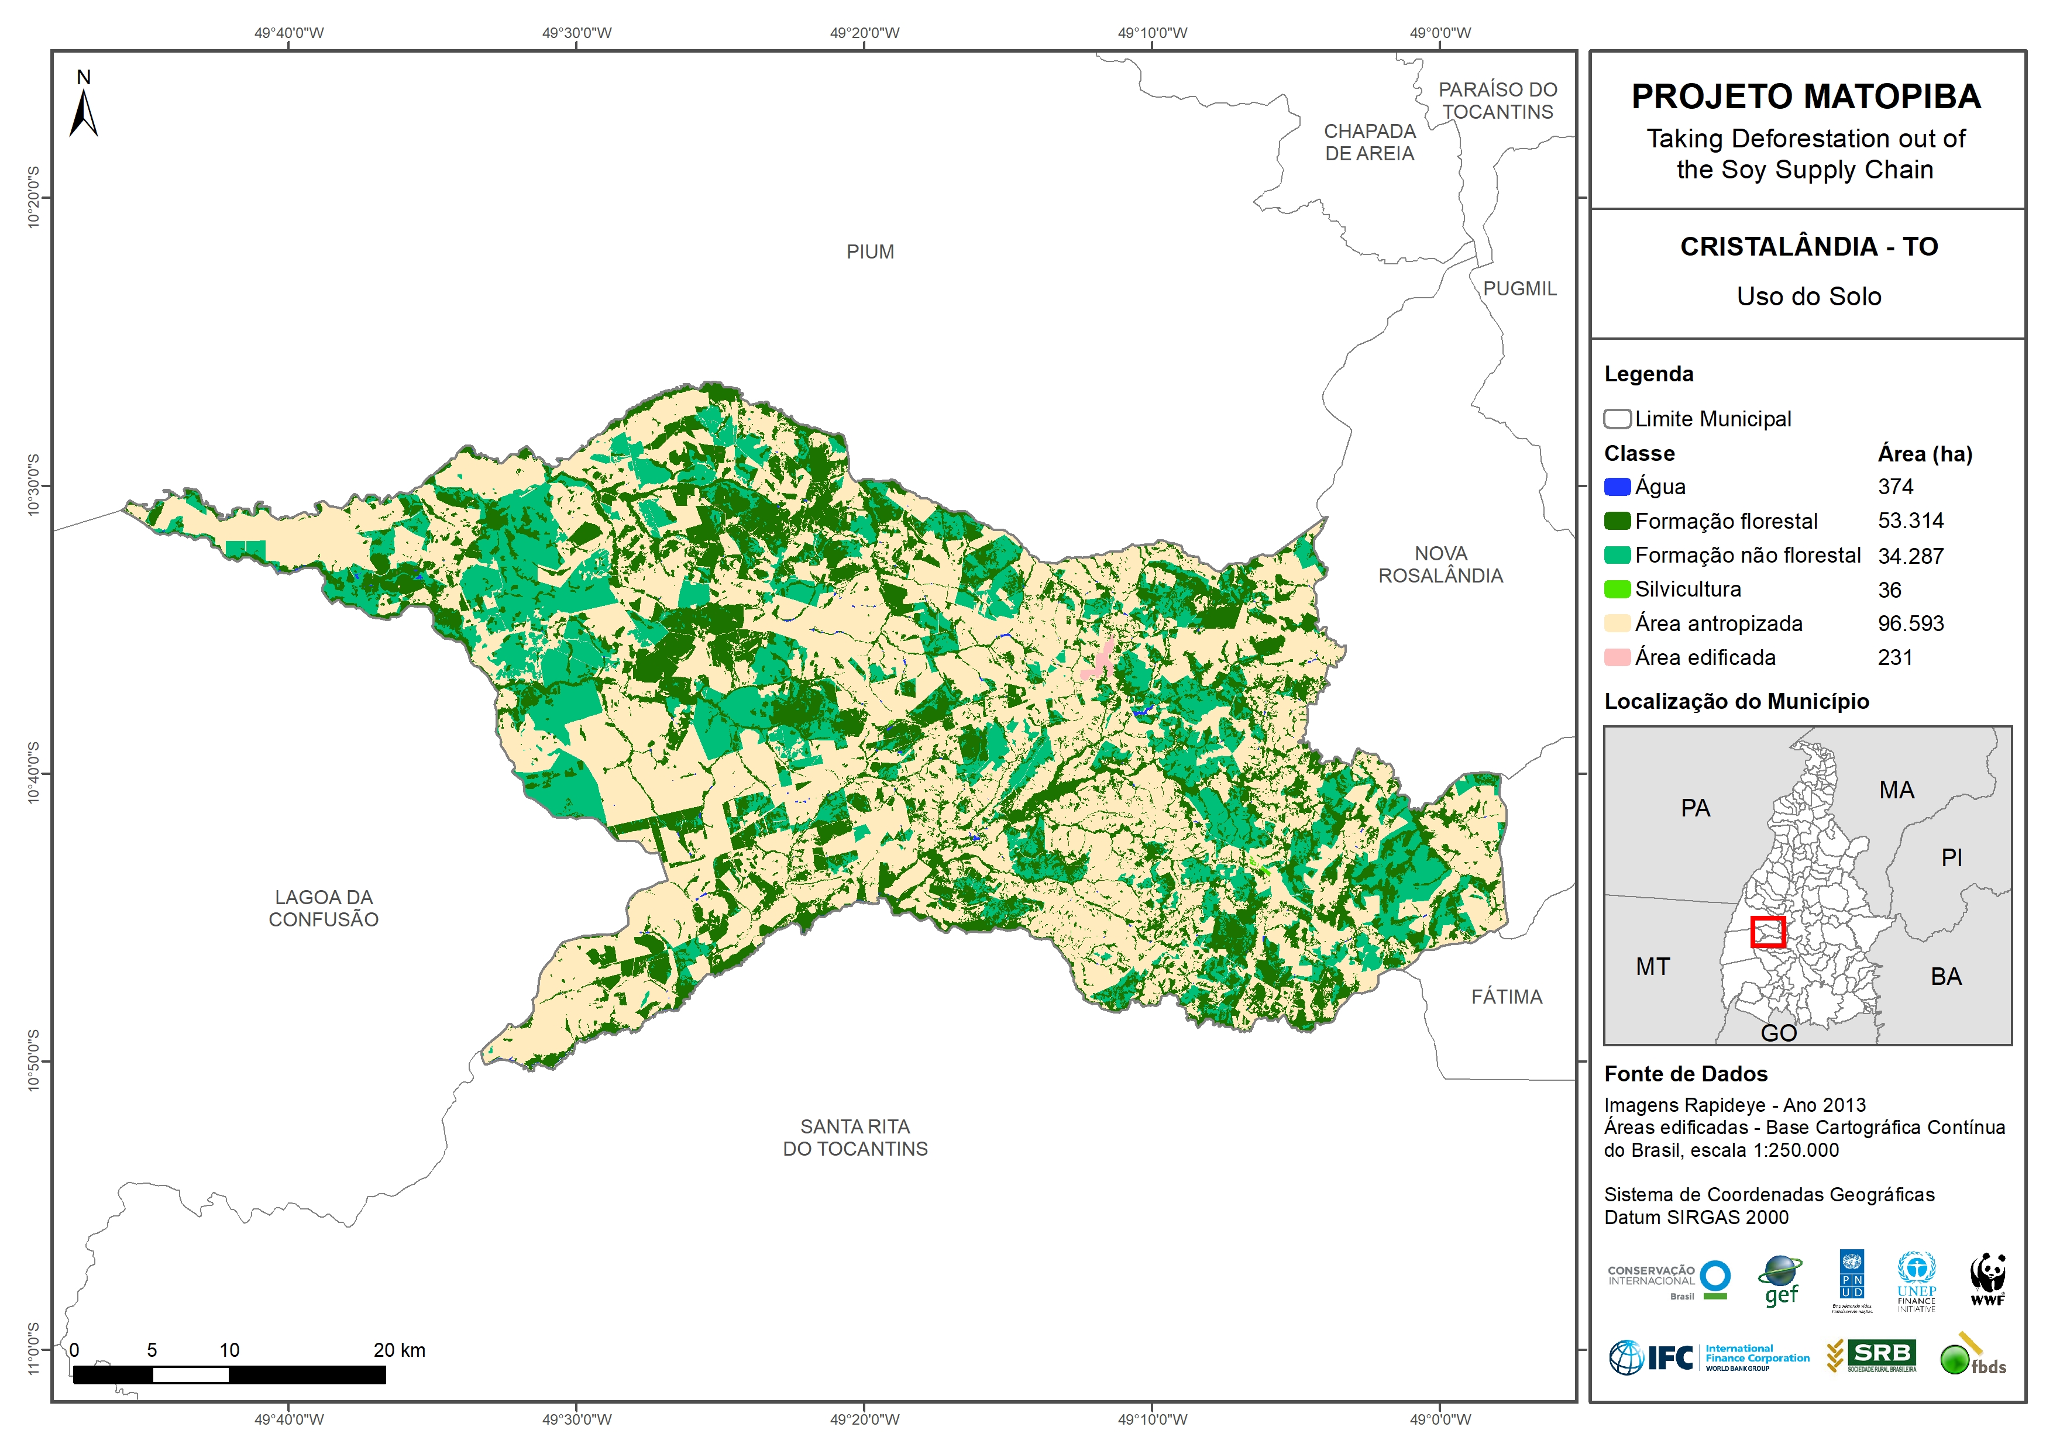Click the PIUM municipality label

tap(869, 252)
